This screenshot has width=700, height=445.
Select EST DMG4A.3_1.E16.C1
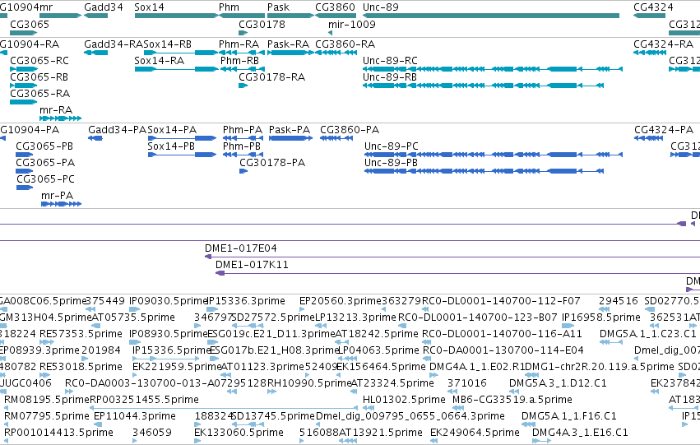[x=580, y=433]
